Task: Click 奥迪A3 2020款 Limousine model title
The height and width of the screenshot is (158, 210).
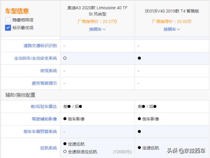Action: pos(97,11)
